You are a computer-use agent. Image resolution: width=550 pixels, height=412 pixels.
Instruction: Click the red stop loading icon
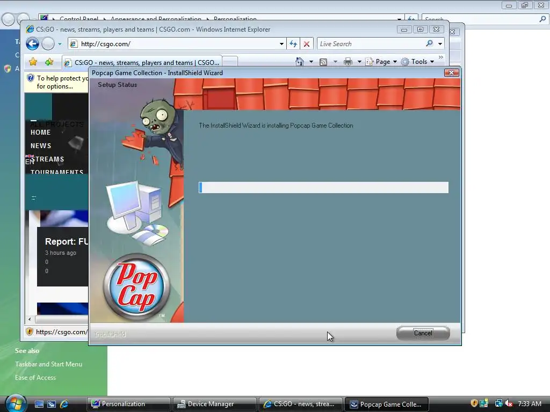pos(307,44)
